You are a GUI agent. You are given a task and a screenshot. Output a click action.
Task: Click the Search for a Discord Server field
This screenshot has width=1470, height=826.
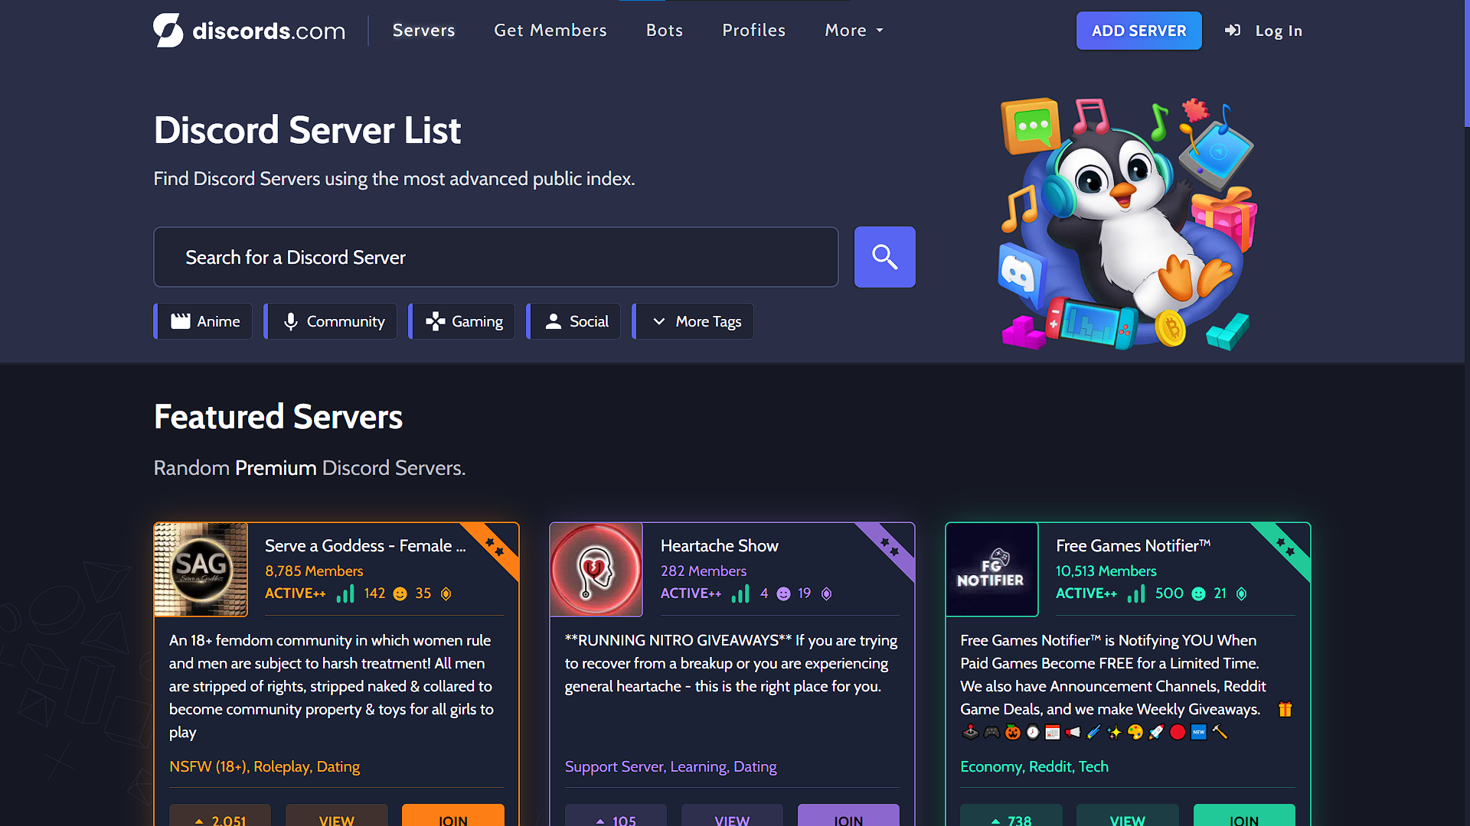pos(496,257)
